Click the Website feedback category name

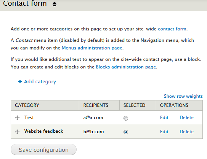pyautogui.click(x=44, y=131)
